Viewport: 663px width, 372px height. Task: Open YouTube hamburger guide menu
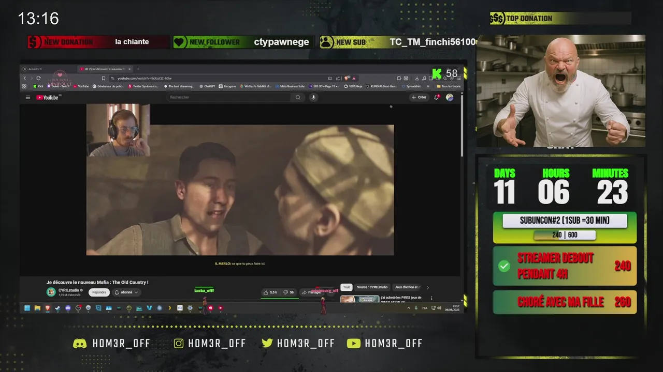[x=28, y=97]
